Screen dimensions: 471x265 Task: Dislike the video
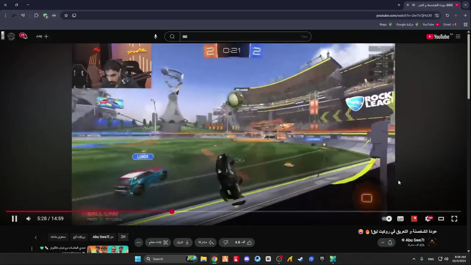[x=226, y=242]
